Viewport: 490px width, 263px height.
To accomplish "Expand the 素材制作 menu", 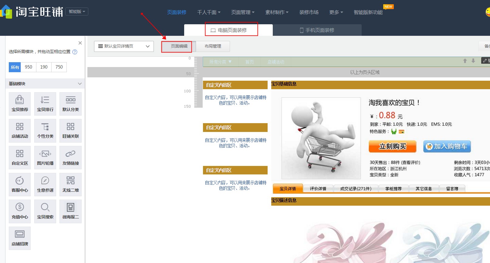I will tap(277, 12).
